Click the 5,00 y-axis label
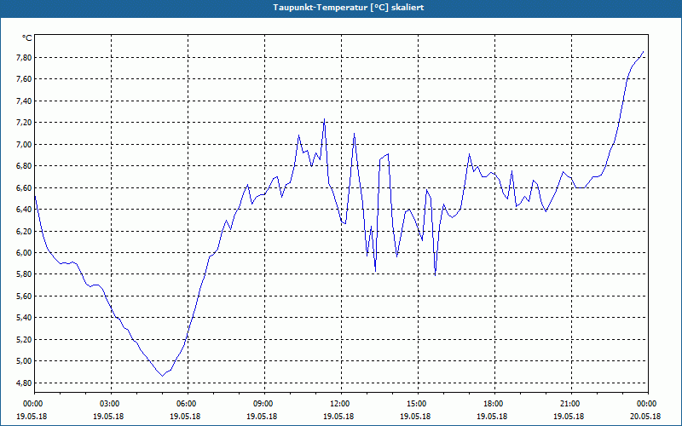 [x=24, y=361]
